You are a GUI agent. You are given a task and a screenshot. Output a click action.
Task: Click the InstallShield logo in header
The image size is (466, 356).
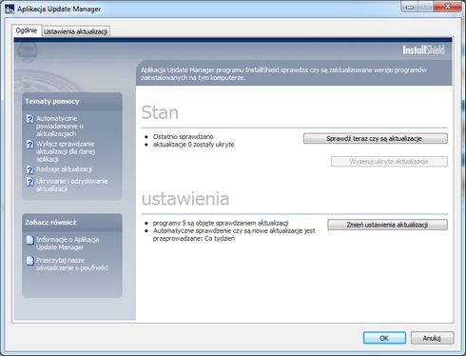423,49
